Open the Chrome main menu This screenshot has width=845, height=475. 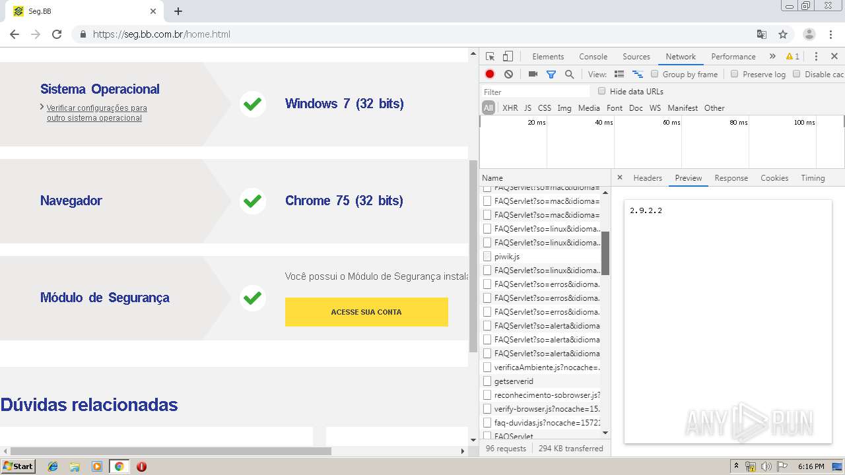[831, 34]
